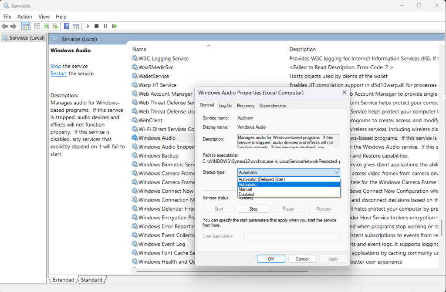This screenshot has height=292, width=446.
Task: Open the Action menu
Action: pos(25,17)
